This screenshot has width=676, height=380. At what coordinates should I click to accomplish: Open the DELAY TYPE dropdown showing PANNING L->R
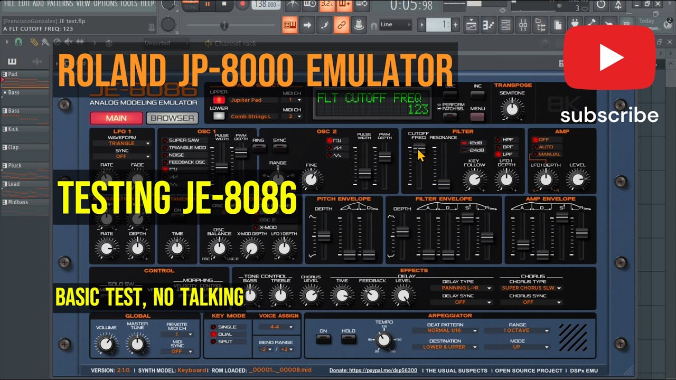tap(461, 288)
